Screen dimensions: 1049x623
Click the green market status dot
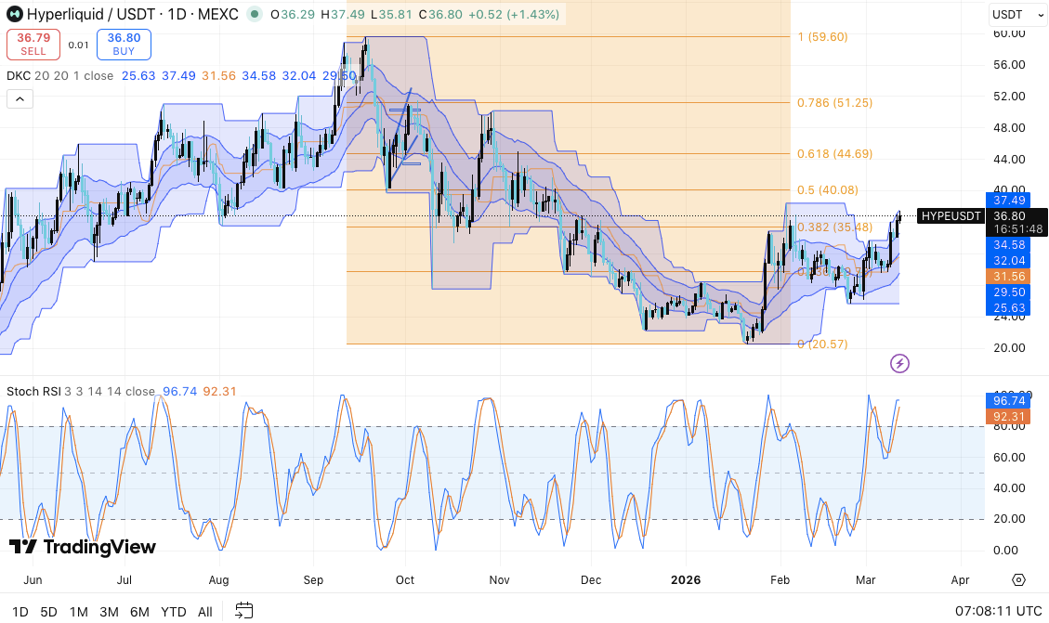click(x=254, y=15)
